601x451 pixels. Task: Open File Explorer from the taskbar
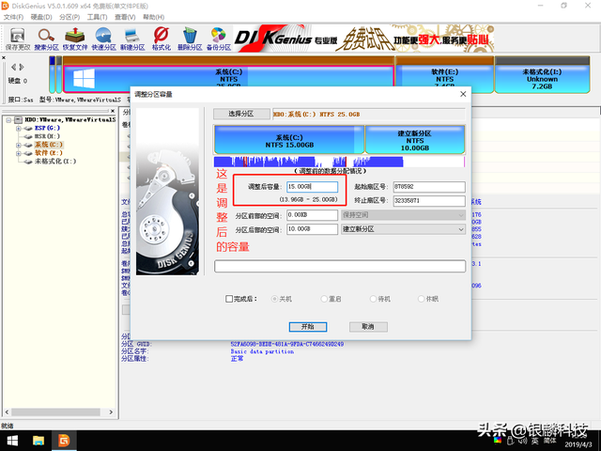pos(38,441)
